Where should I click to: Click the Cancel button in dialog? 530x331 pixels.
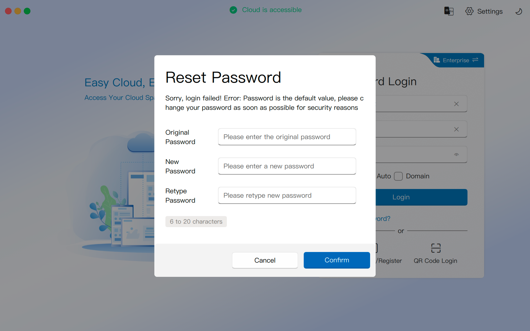point(265,260)
